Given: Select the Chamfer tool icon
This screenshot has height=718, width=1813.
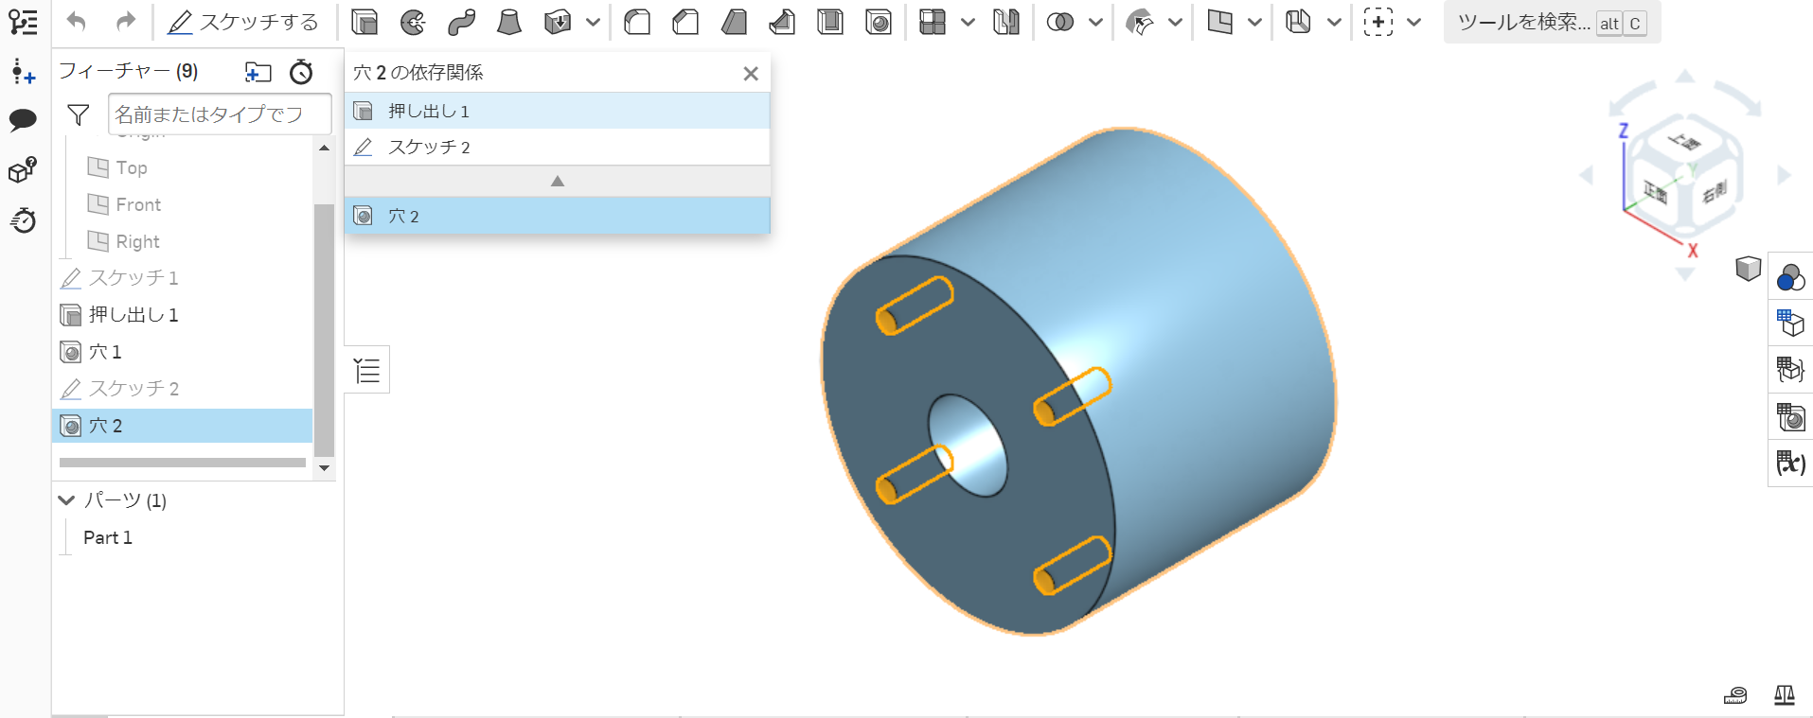Looking at the screenshot, I should point(685,22).
